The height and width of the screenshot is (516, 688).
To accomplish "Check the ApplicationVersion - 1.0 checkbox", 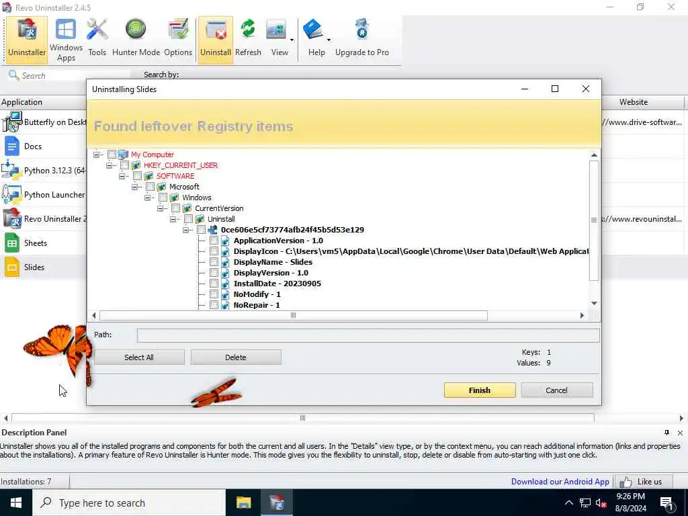I will coord(214,241).
